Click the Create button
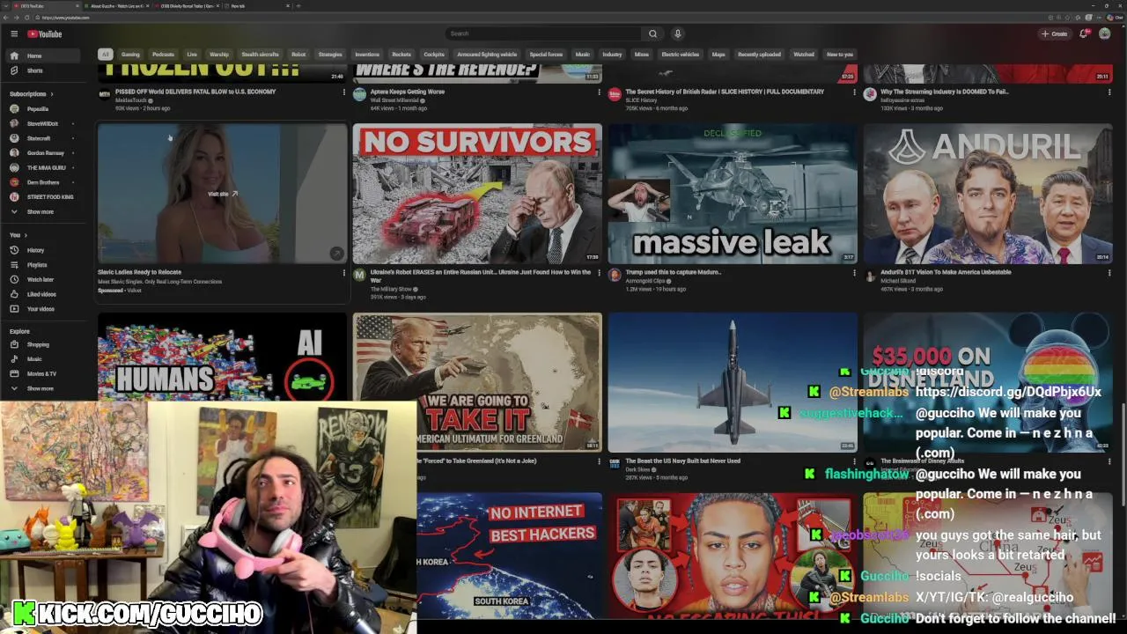1127x634 pixels. tap(1054, 33)
